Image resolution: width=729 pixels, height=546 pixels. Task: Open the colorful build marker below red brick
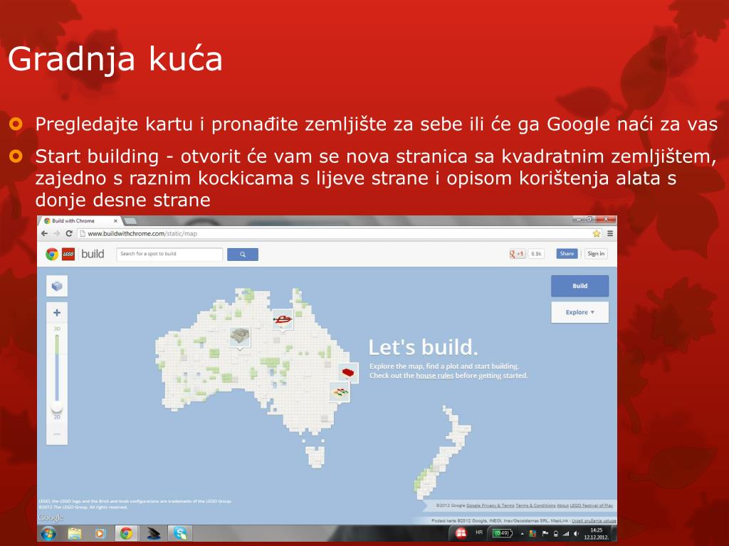pos(340,392)
